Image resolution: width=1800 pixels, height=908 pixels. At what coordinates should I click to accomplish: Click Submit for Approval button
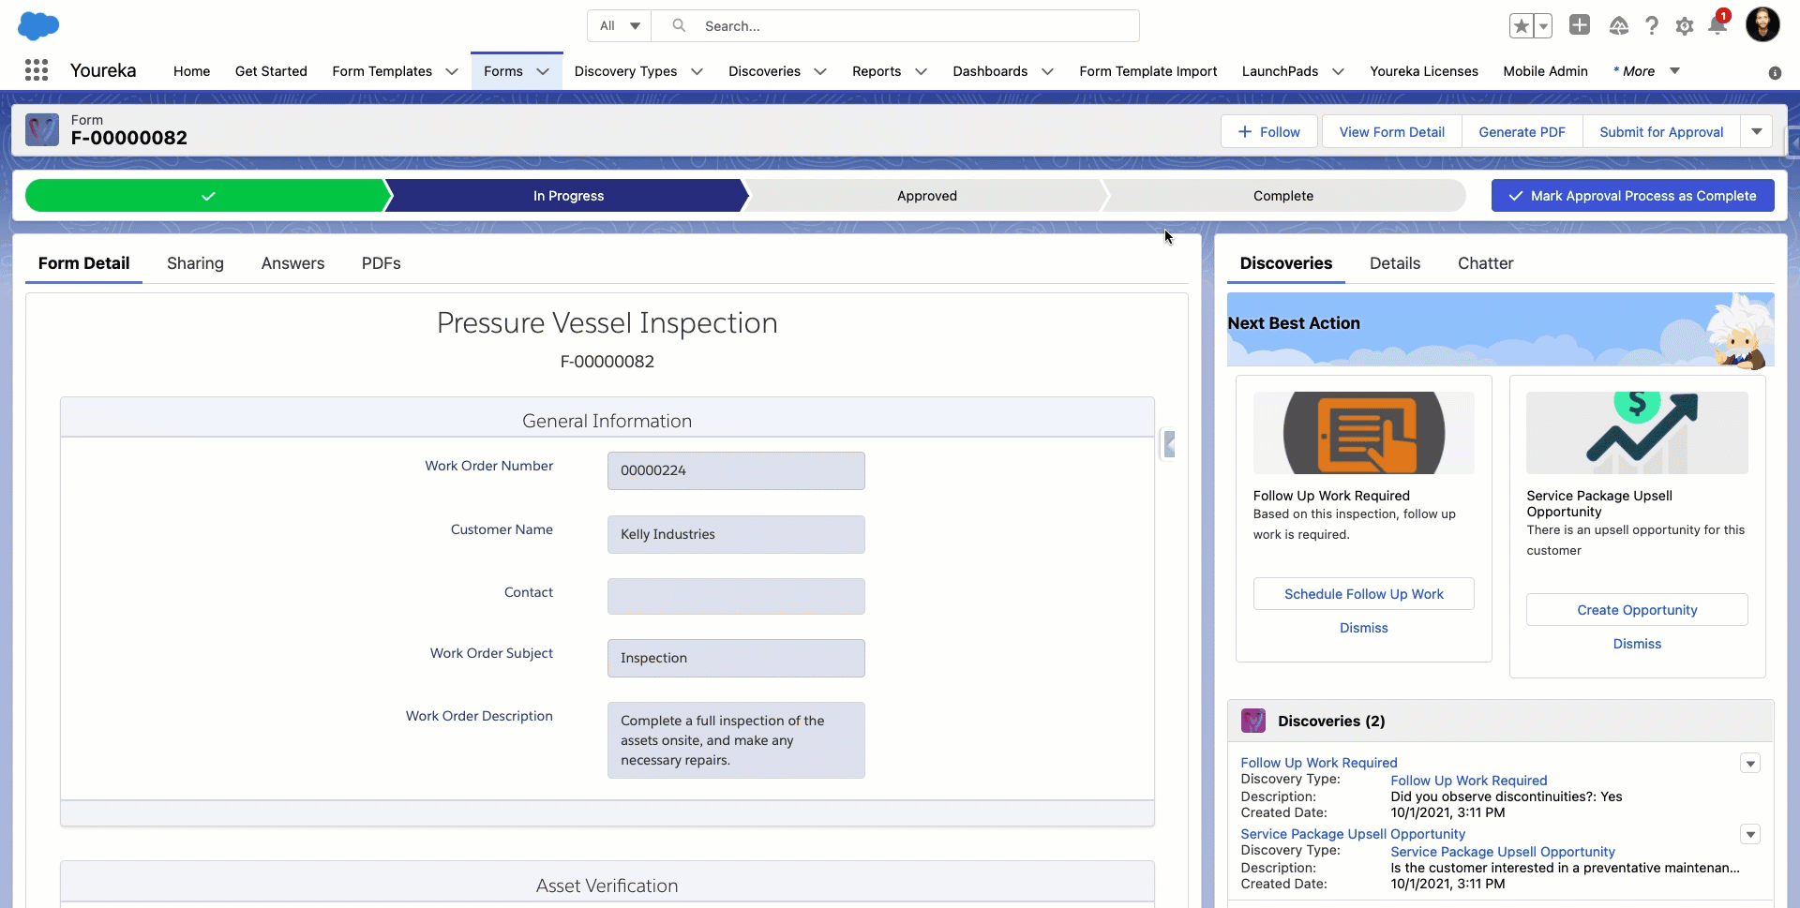[1661, 132]
